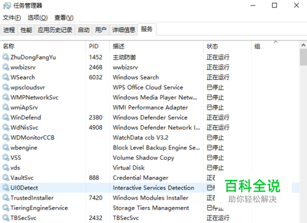Click the gear icon beside VaultSvc
This screenshot has width=307, height=223.
pyautogui.click(x=6, y=178)
